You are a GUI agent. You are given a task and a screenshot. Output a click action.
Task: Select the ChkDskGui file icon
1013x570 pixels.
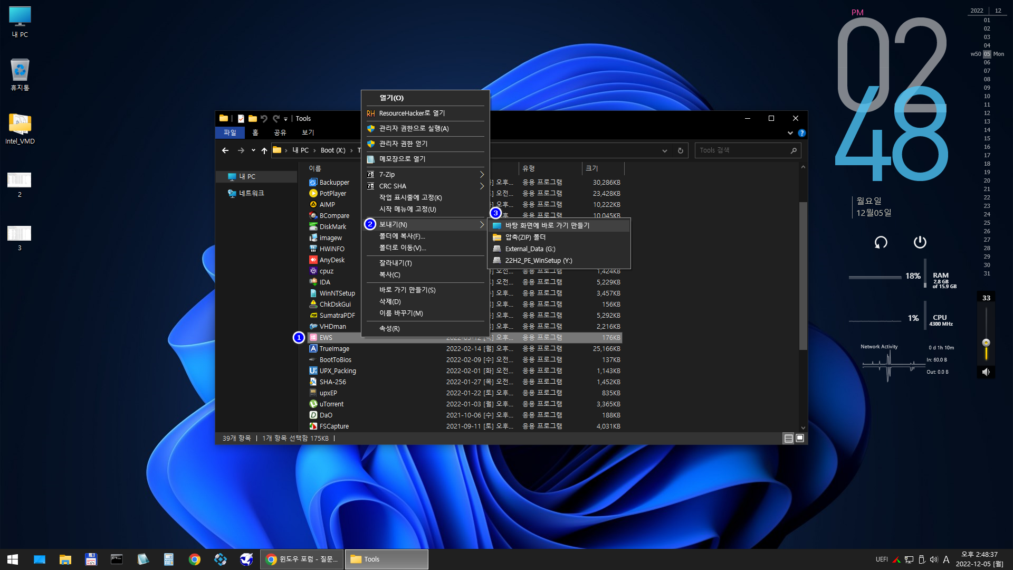[x=313, y=305]
